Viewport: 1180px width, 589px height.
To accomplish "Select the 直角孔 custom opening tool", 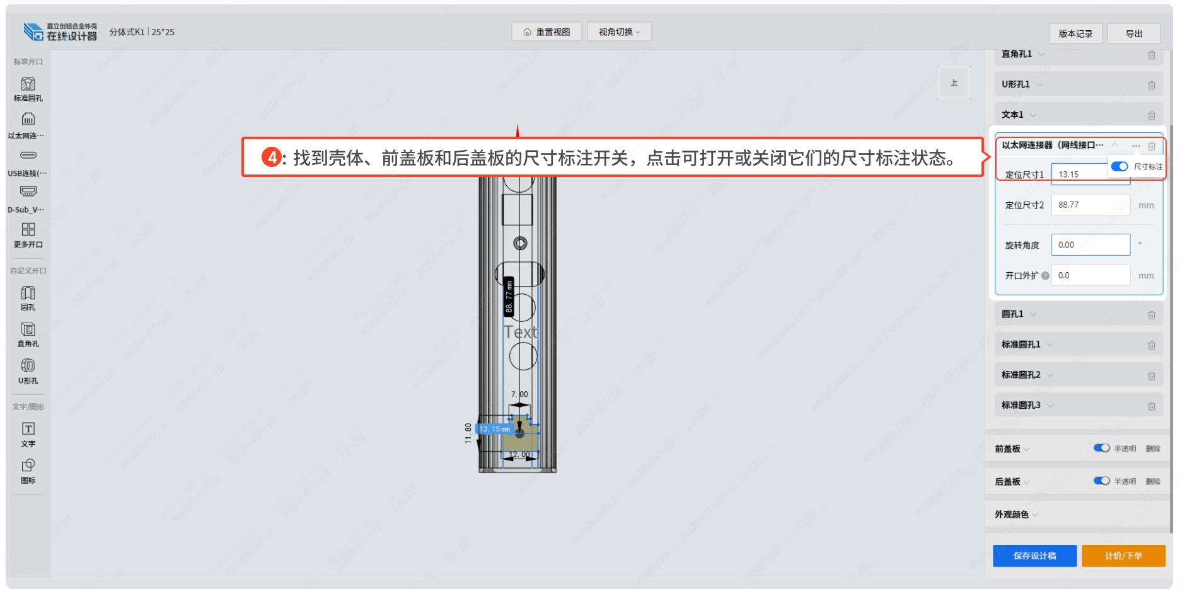I will 28,329.
